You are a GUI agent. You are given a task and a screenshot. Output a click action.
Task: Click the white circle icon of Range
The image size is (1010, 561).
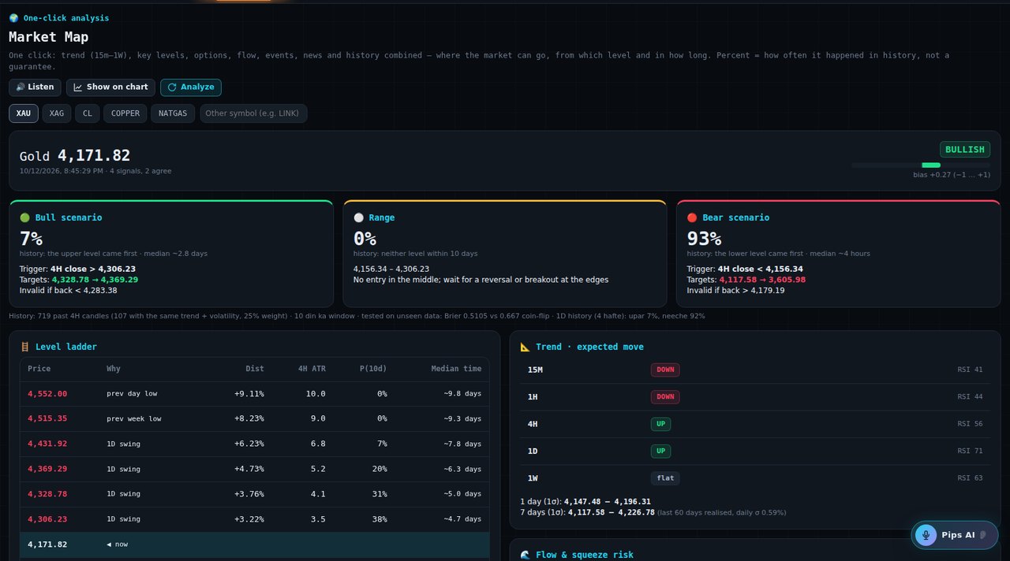click(358, 217)
